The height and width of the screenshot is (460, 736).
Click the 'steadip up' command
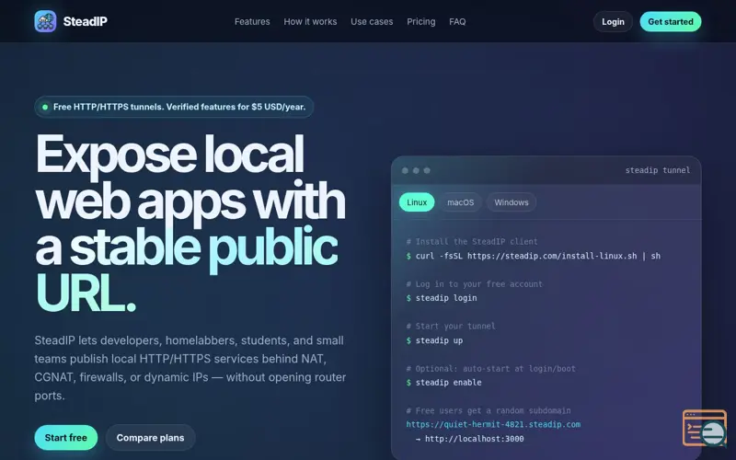click(x=434, y=340)
